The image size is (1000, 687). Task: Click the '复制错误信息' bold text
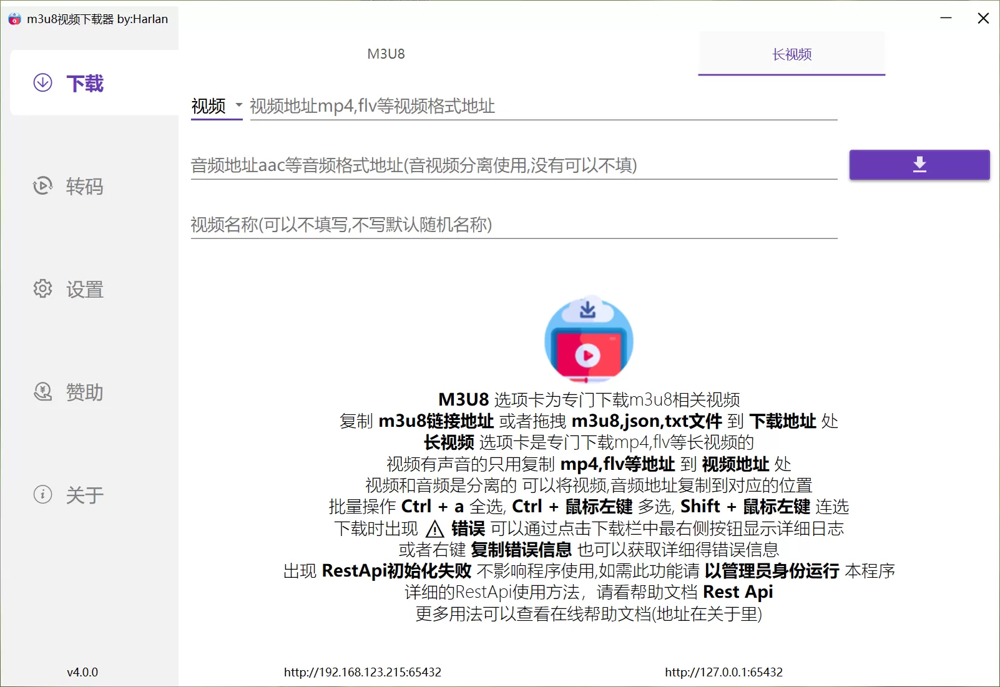521,550
